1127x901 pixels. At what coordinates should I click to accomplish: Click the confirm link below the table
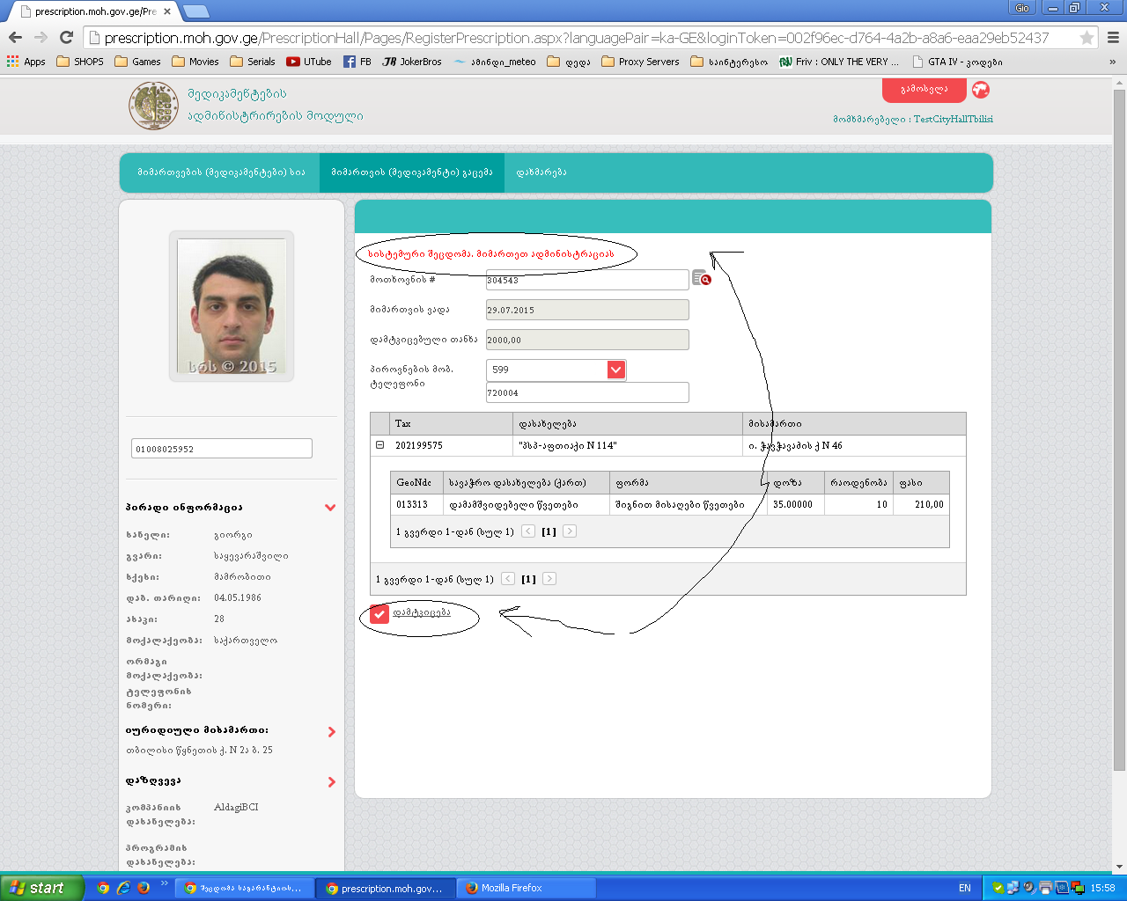(x=421, y=612)
